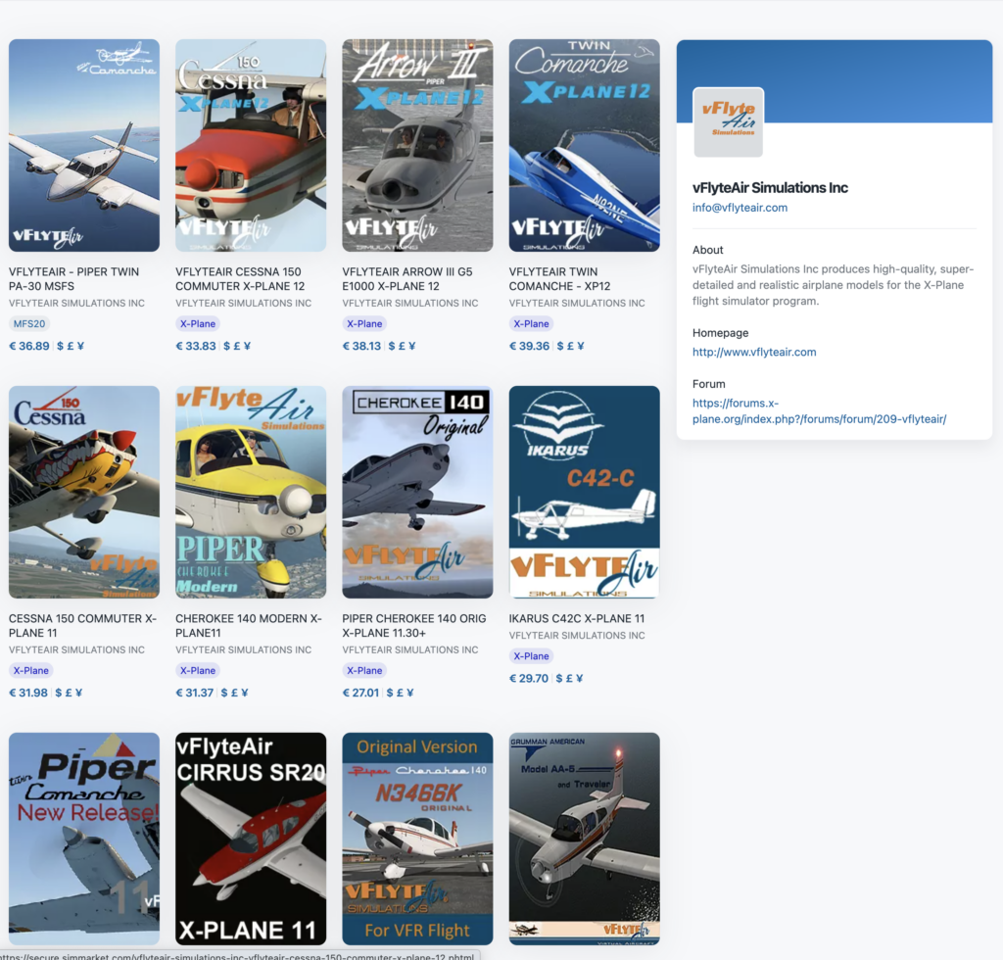
Task: Click the Cherokee 140 Modern product image
Action: pyautogui.click(x=251, y=492)
